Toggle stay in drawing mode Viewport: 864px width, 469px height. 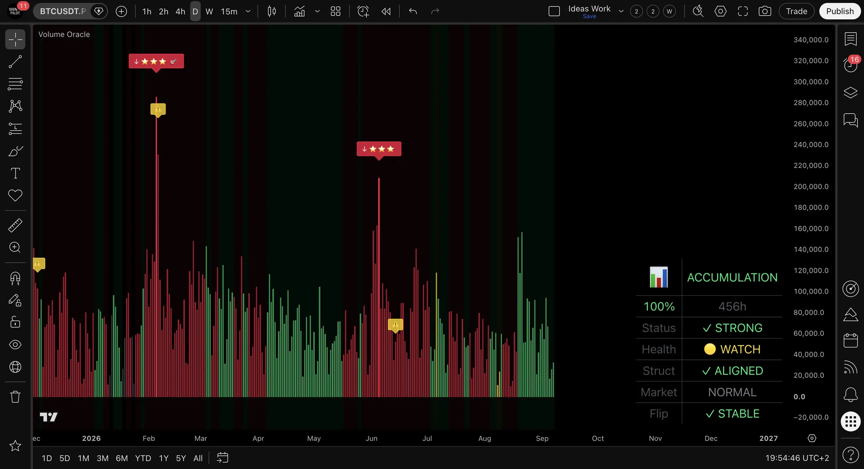pyautogui.click(x=15, y=300)
